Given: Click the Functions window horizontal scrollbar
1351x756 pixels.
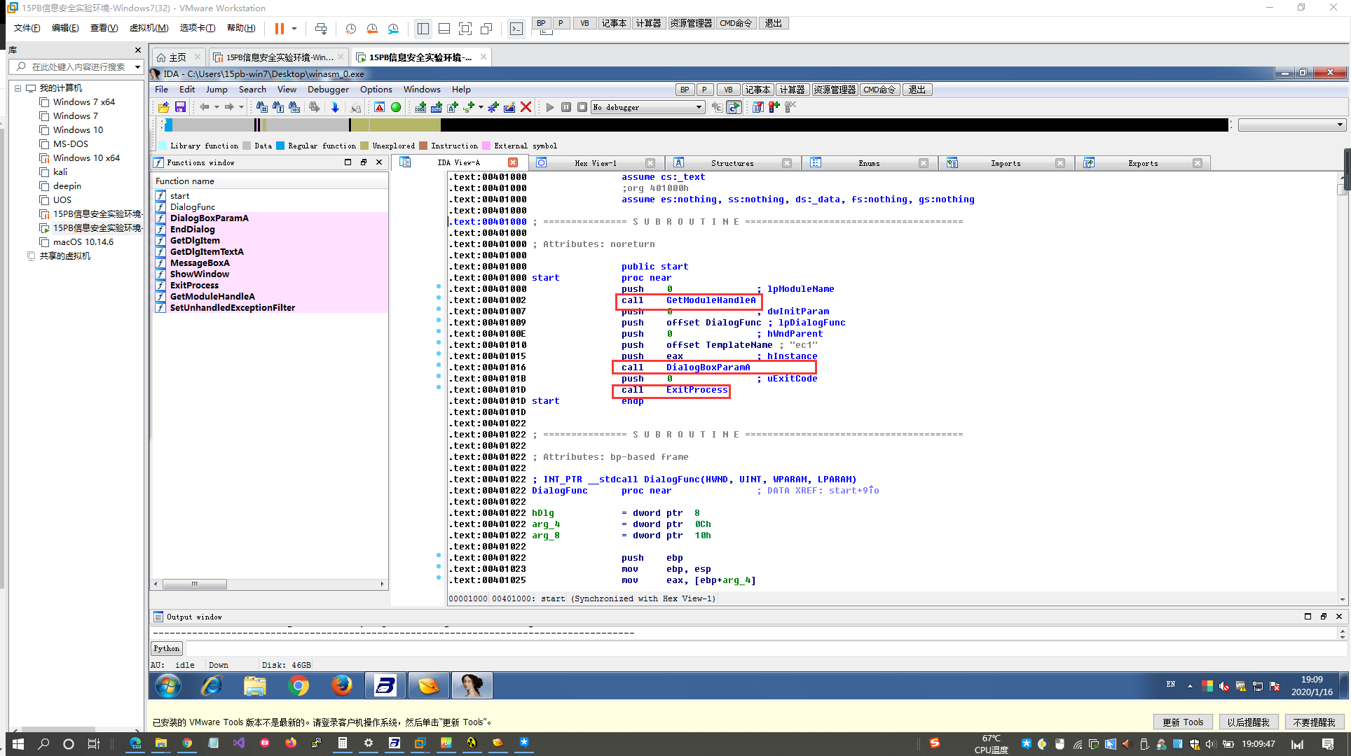Looking at the screenshot, I should (268, 584).
